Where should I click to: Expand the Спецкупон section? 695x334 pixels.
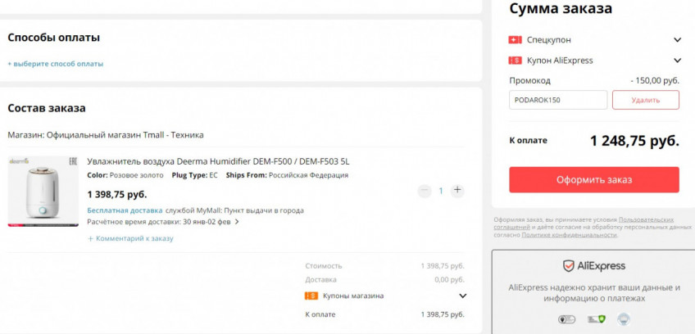(677, 39)
